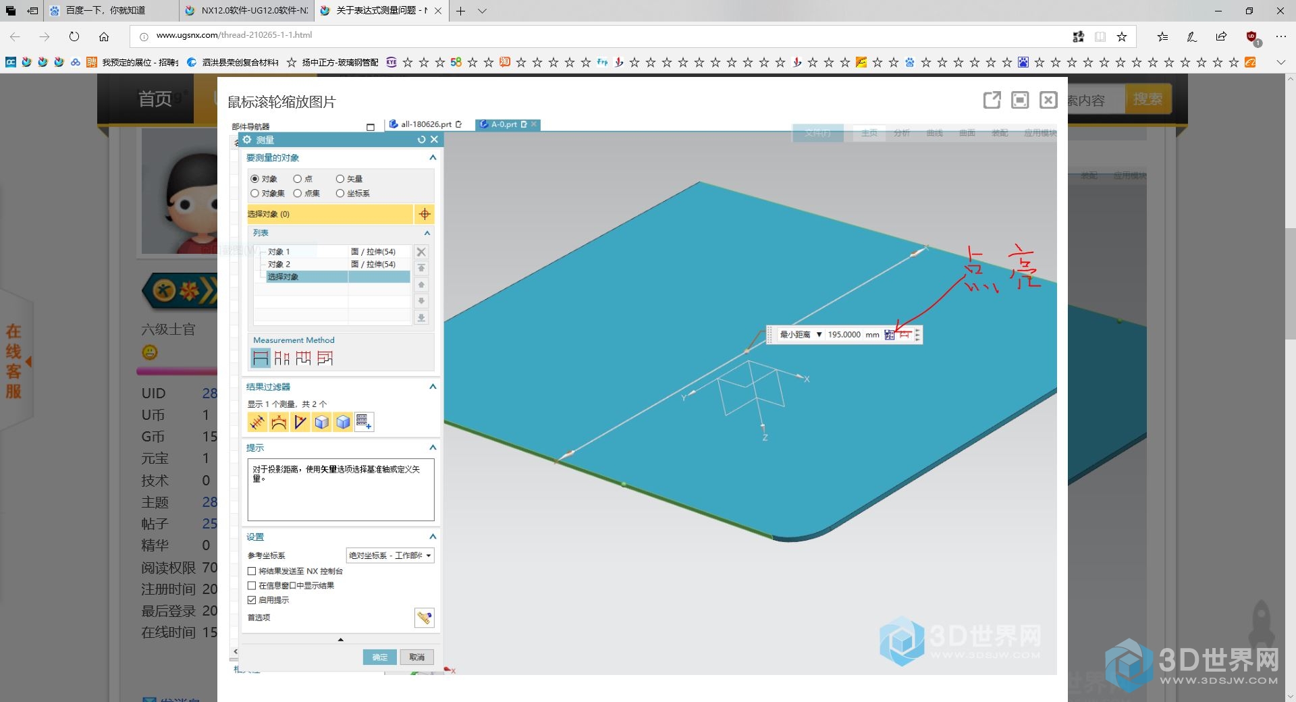1296x702 pixels.
Task: Expand measurement popup extra options arrows
Action: coord(917,335)
